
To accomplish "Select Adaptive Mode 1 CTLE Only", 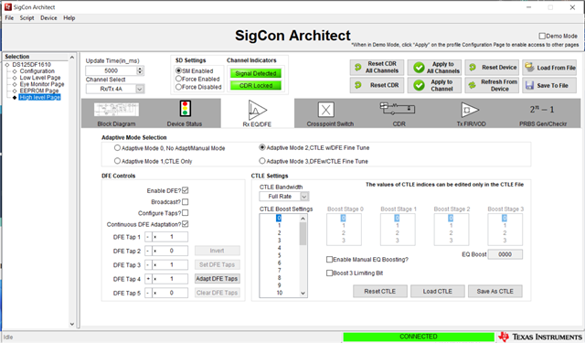I will pyautogui.click(x=118, y=161).
